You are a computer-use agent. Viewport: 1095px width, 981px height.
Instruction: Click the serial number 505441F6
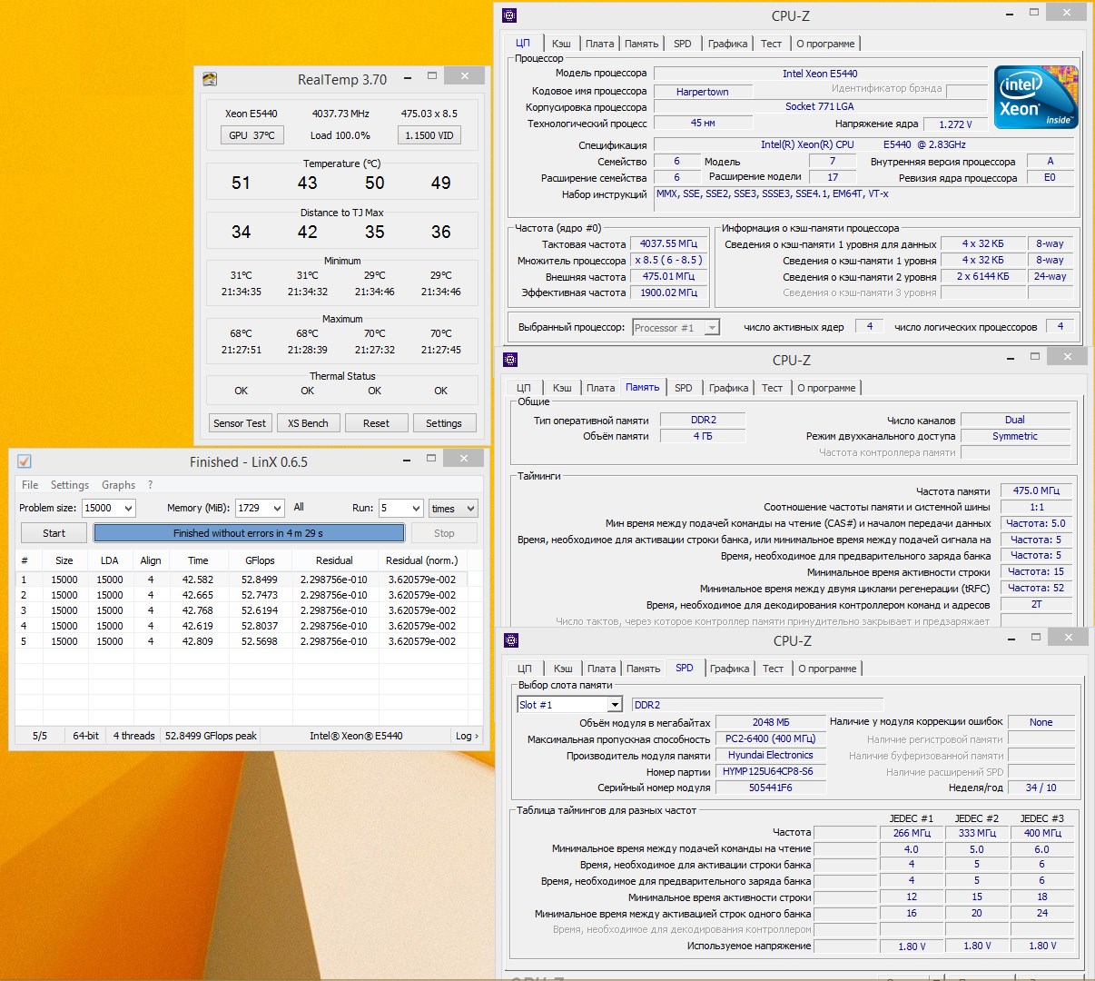[x=770, y=788]
